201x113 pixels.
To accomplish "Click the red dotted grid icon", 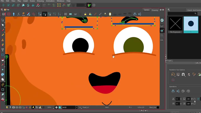I will [x=9, y=14].
